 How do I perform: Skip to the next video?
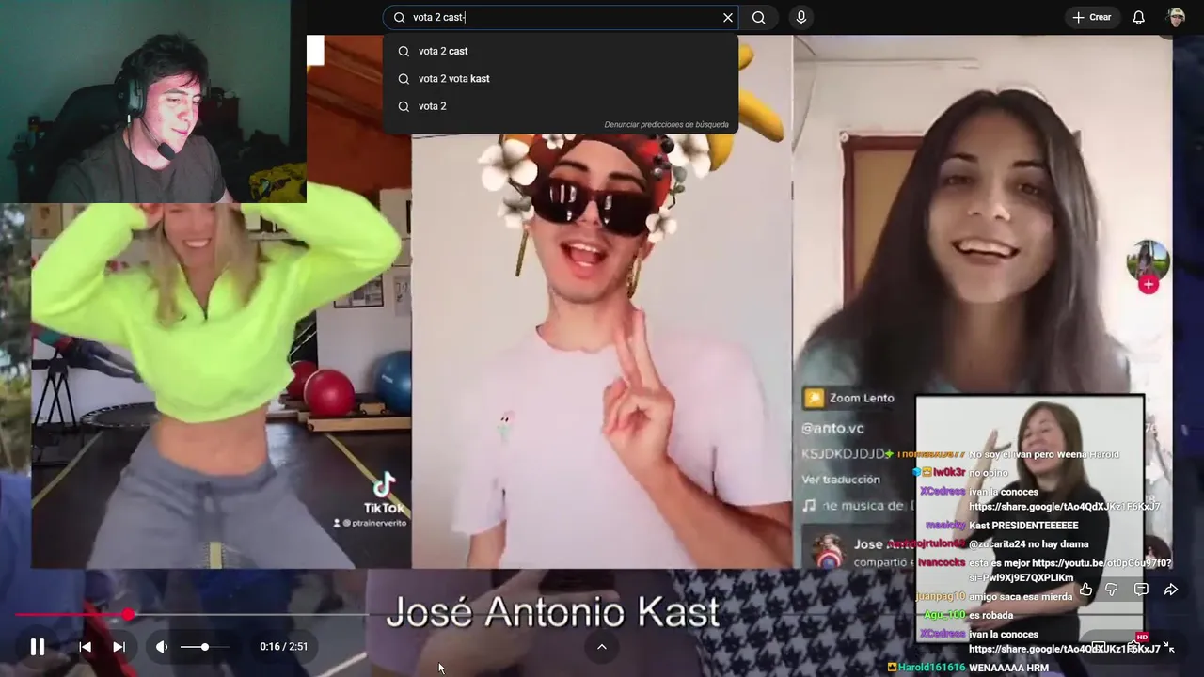point(119,647)
